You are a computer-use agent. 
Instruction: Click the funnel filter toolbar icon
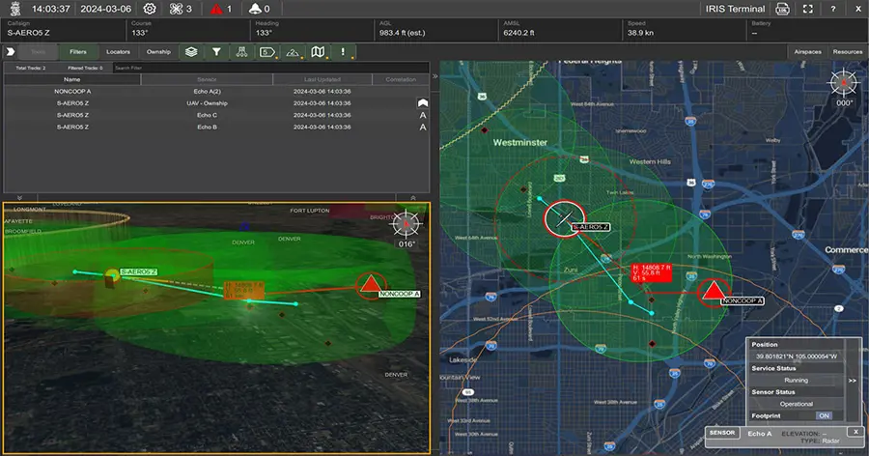[x=216, y=51]
